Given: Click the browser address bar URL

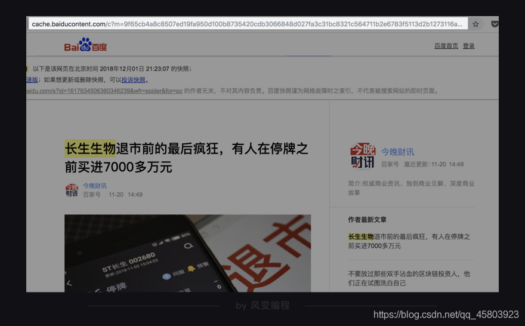Looking at the screenshot, I should [248, 24].
